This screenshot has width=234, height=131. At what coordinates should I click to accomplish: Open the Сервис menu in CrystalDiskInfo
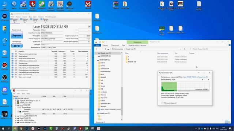(x=25, y=17)
